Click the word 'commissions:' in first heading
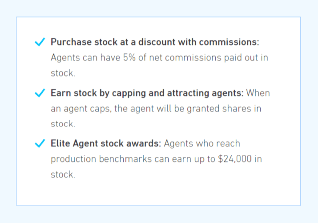The height and width of the screenshot is (223, 318). pos(229,42)
